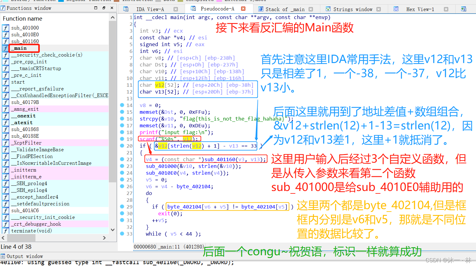476x266 pixels.
Task: Click the function icon beside sub_401000
Action: (x=6, y=28)
